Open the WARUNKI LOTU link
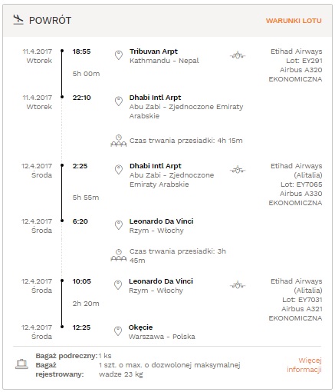This screenshot has height=392, width=335. coord(294,21)
